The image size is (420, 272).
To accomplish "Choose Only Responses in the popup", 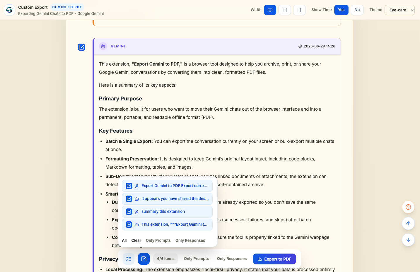I will [x=190, y=240].
